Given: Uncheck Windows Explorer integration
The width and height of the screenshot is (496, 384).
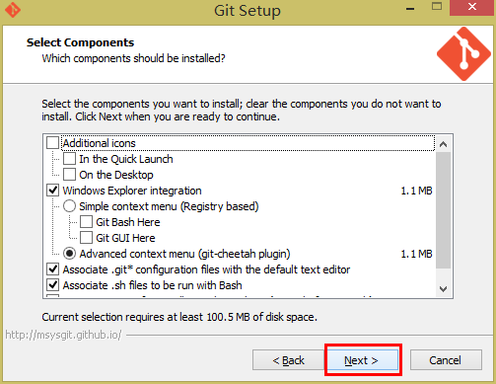Looking at the screenshot, I should pos(52,191).
